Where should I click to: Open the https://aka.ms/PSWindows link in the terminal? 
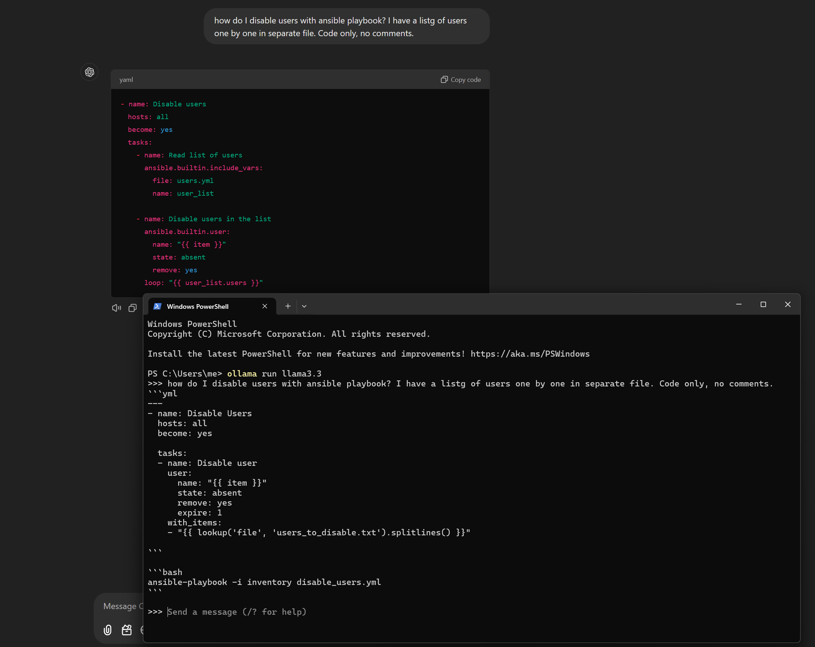530,354
